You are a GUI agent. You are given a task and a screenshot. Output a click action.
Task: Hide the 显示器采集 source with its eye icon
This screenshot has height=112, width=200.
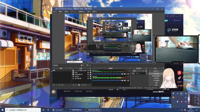[88, 78]
